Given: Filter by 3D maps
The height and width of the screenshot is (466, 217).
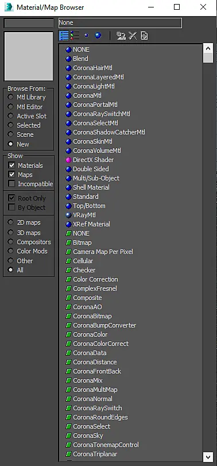Looking at the screenshot, I should tap(11, 233).
